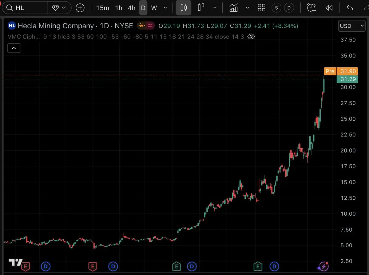Image resolution: width=369 pixels, height=275 pixels.
Task: Click the 20.00 price scale label
Action: pos(348,150)
